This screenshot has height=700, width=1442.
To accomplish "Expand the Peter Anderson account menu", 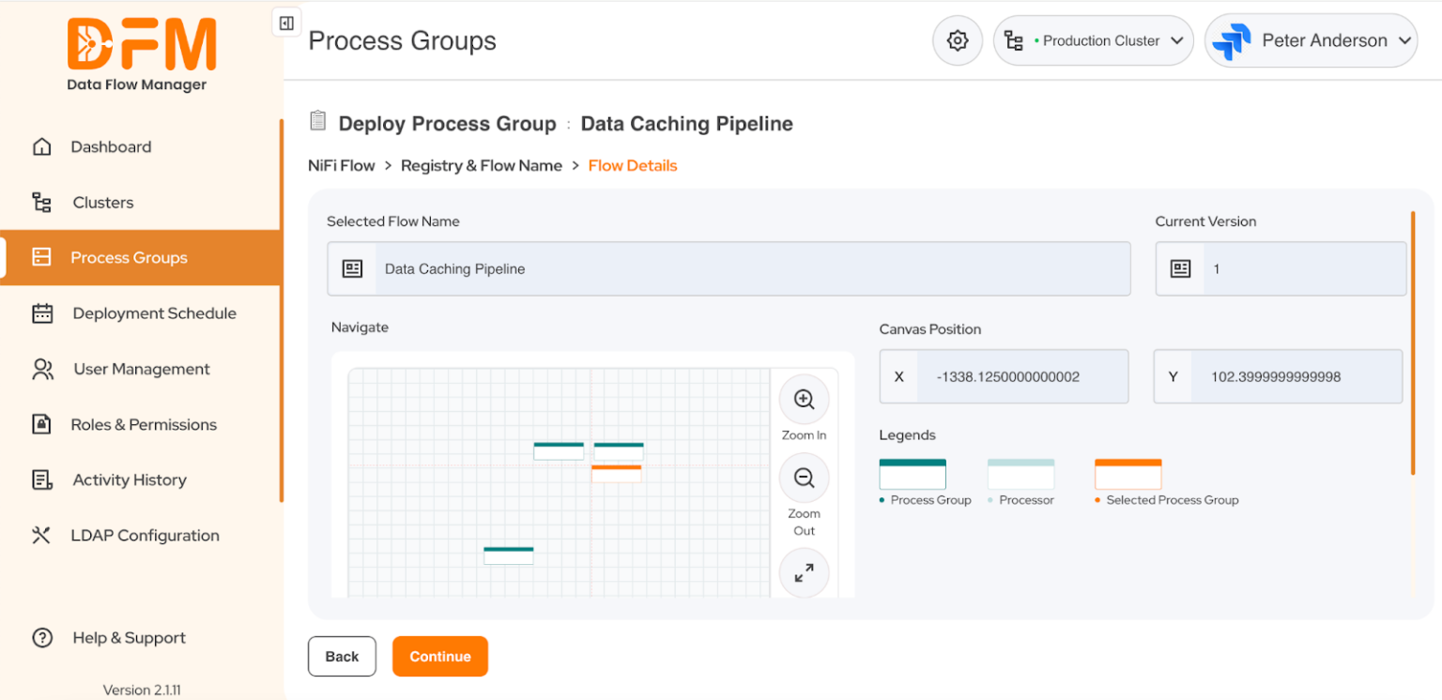I will (x=1311, y=40).
